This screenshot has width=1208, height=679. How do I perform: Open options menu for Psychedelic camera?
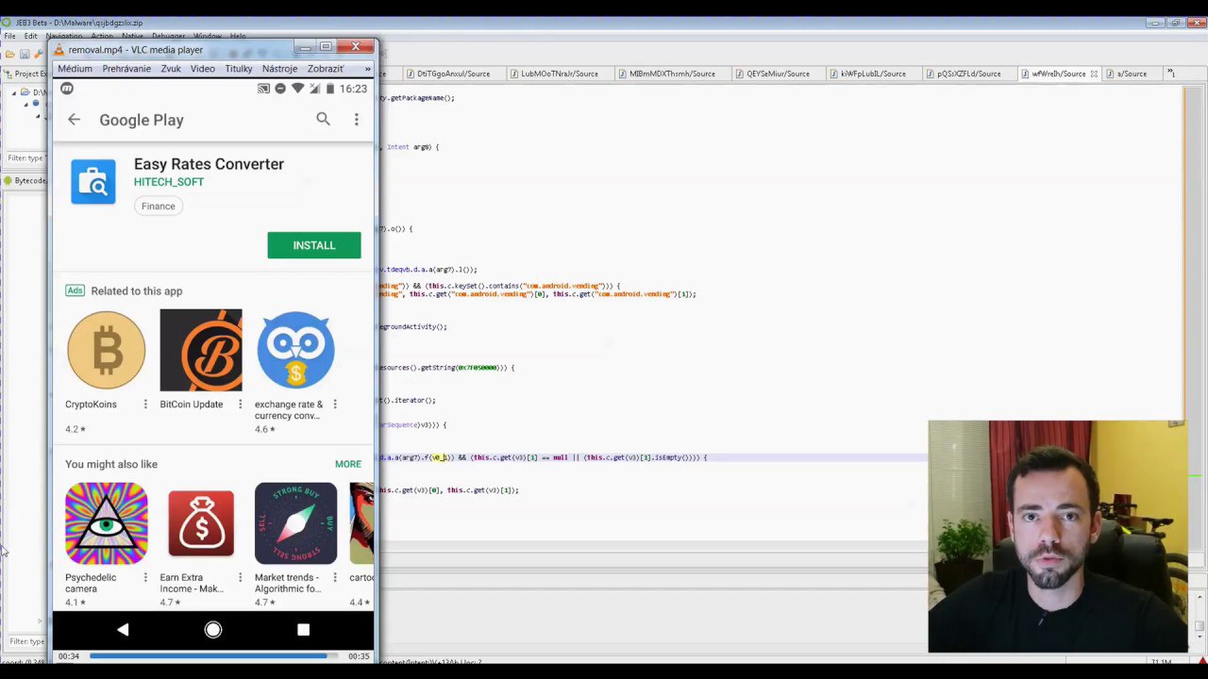point(144,577)
